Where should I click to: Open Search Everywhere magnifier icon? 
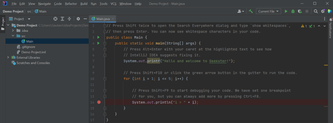coord(316,11)
